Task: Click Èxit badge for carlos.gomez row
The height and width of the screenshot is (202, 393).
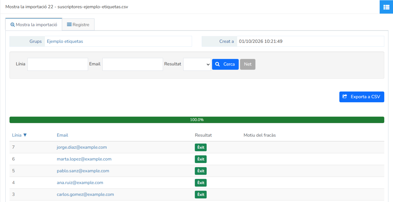Action: 201,195
